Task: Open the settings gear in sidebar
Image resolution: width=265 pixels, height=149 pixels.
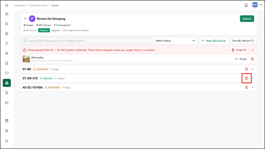Action: click(x=7, y=131)
